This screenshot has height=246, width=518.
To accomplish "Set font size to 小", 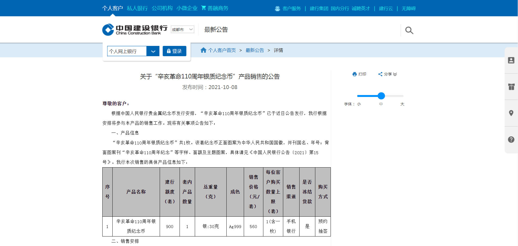I will 359,104.
